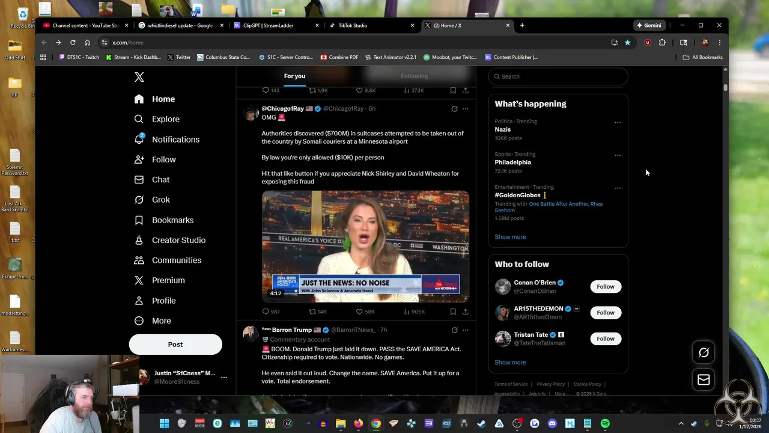Open Premium page
769x433 pixels.
[160, 280]
